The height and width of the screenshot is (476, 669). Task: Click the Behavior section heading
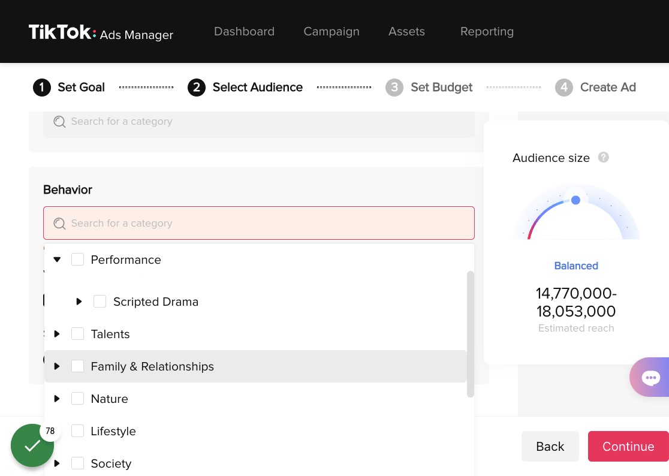click(67, 190)
